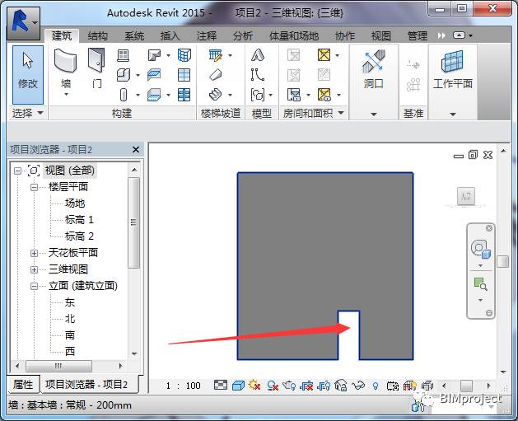Select the Railing tool icon
The height and width of the screenshot is (421, 518).
[x=216, y=55]
